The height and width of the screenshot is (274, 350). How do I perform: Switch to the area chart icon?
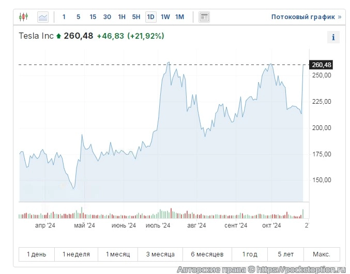point(43,17)
